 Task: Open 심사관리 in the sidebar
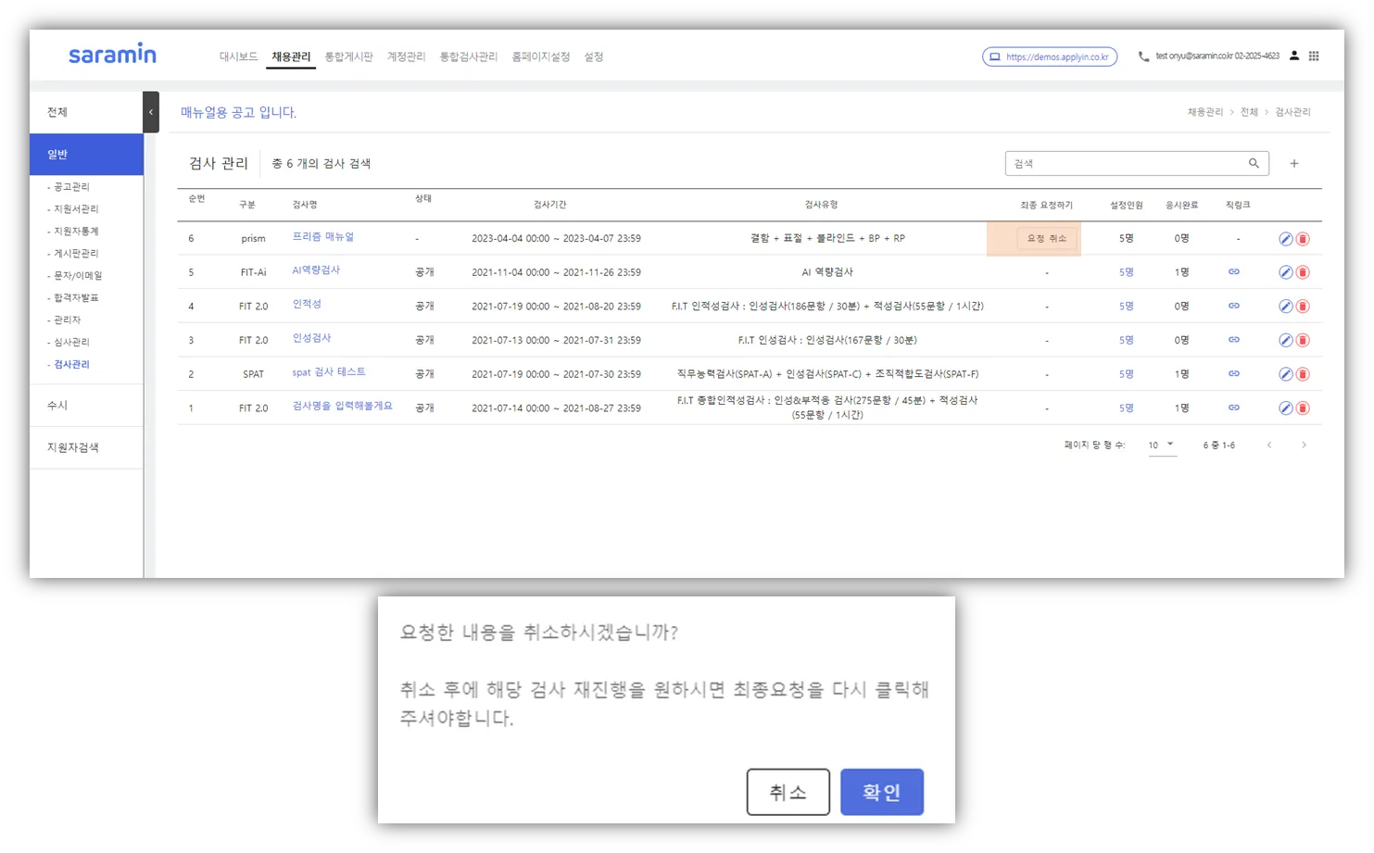(x=71, y=343)
